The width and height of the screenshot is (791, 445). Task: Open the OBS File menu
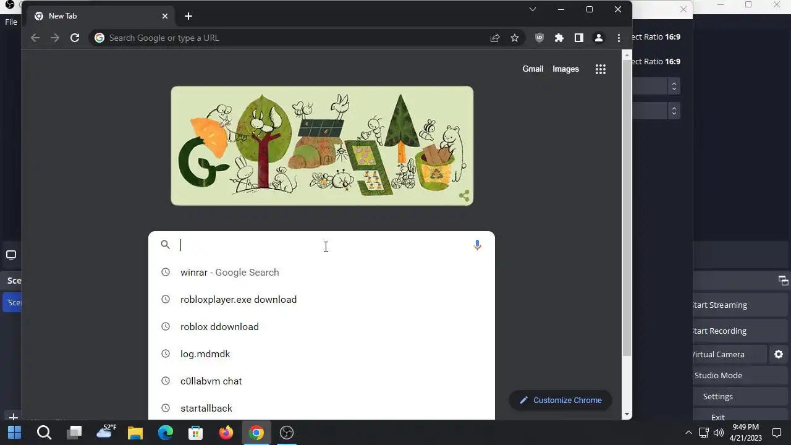pyautogui.click(x=11, y=22)
